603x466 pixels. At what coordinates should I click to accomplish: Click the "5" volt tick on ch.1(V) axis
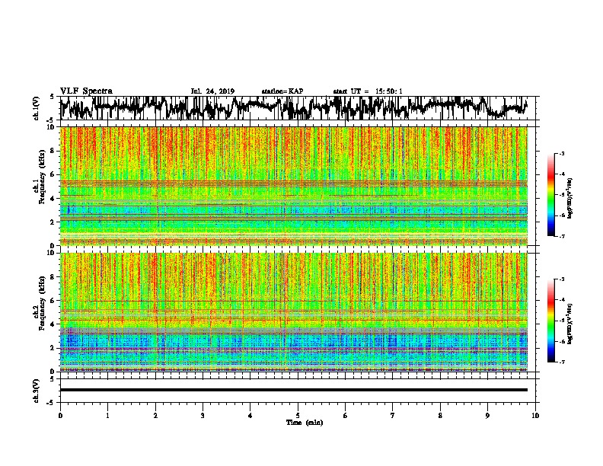tap(52, 97)
